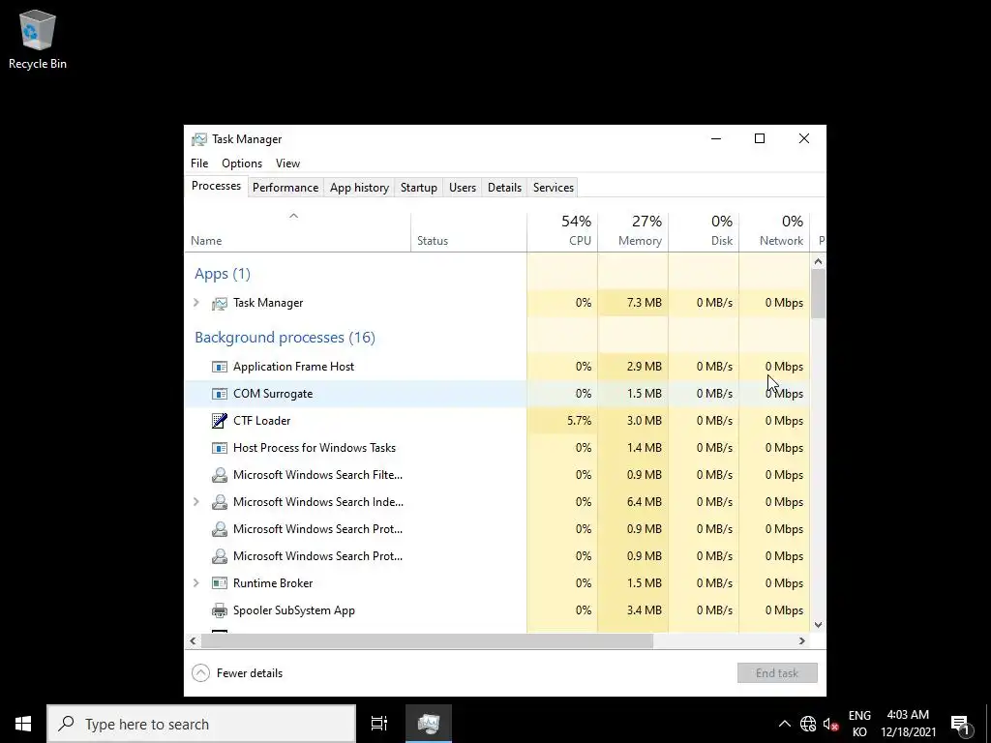Open the File menu
This screenshot has height=743, width=991.
[x=199, y=163]
